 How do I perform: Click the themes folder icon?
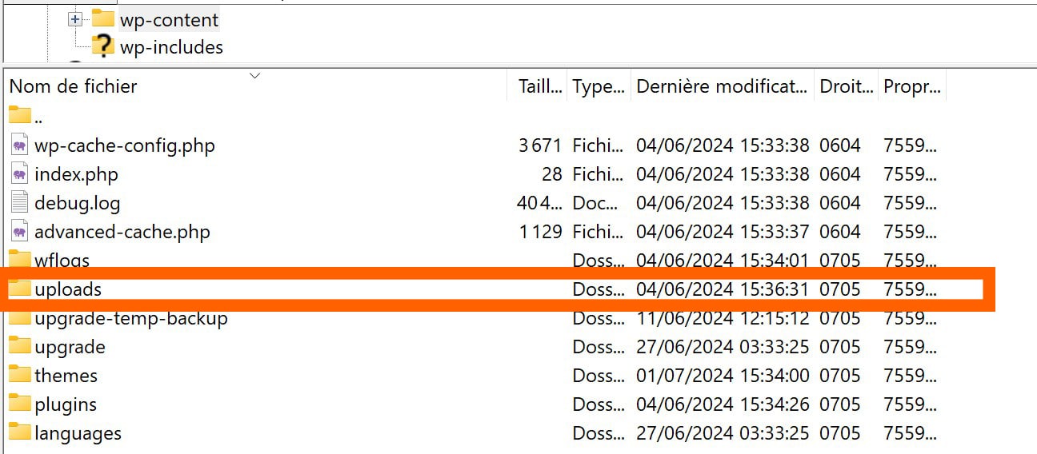[19, 375]
